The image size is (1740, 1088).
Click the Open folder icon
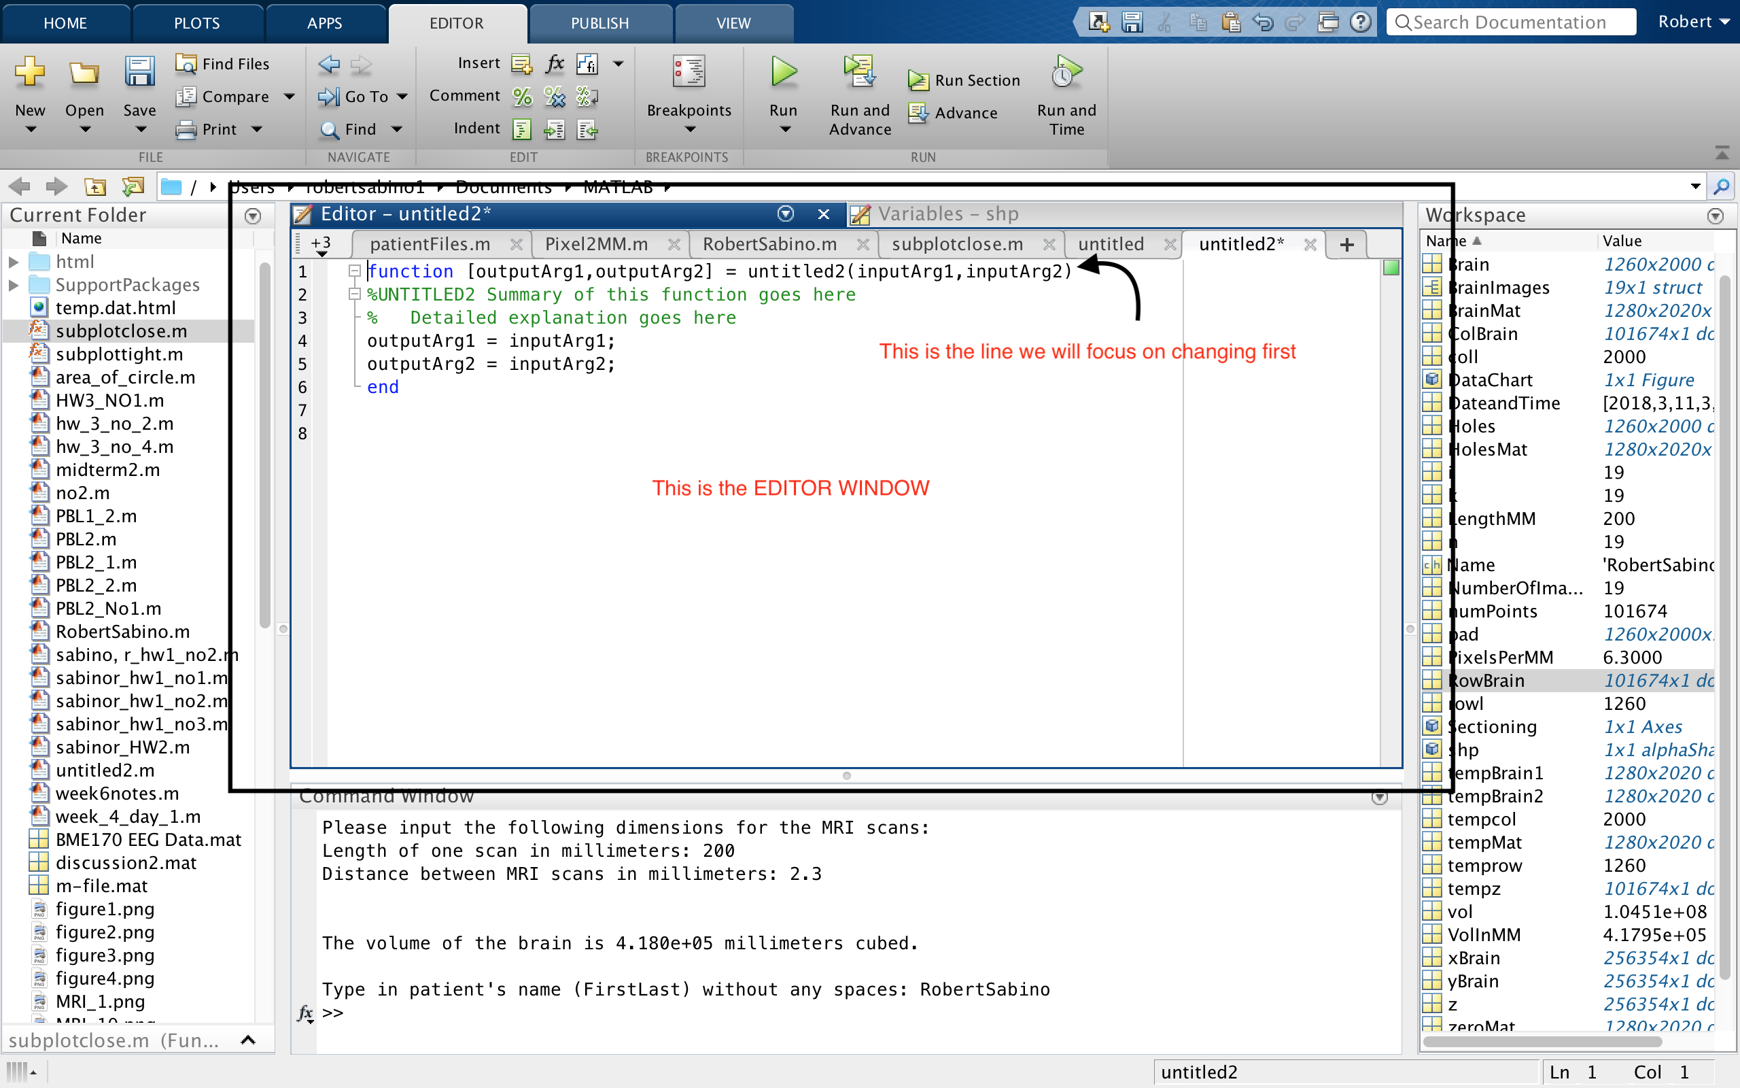tap(84, 72)
